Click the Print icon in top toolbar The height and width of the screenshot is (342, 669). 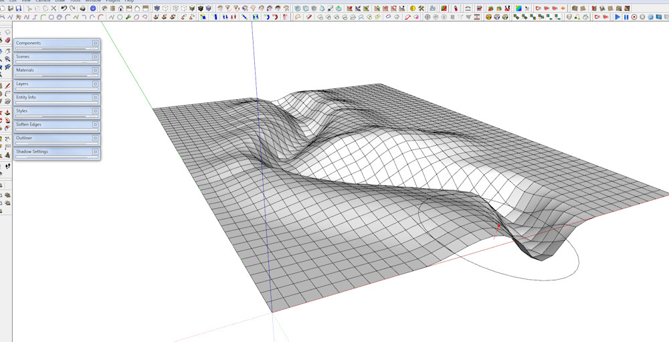[x=83, y=8]
